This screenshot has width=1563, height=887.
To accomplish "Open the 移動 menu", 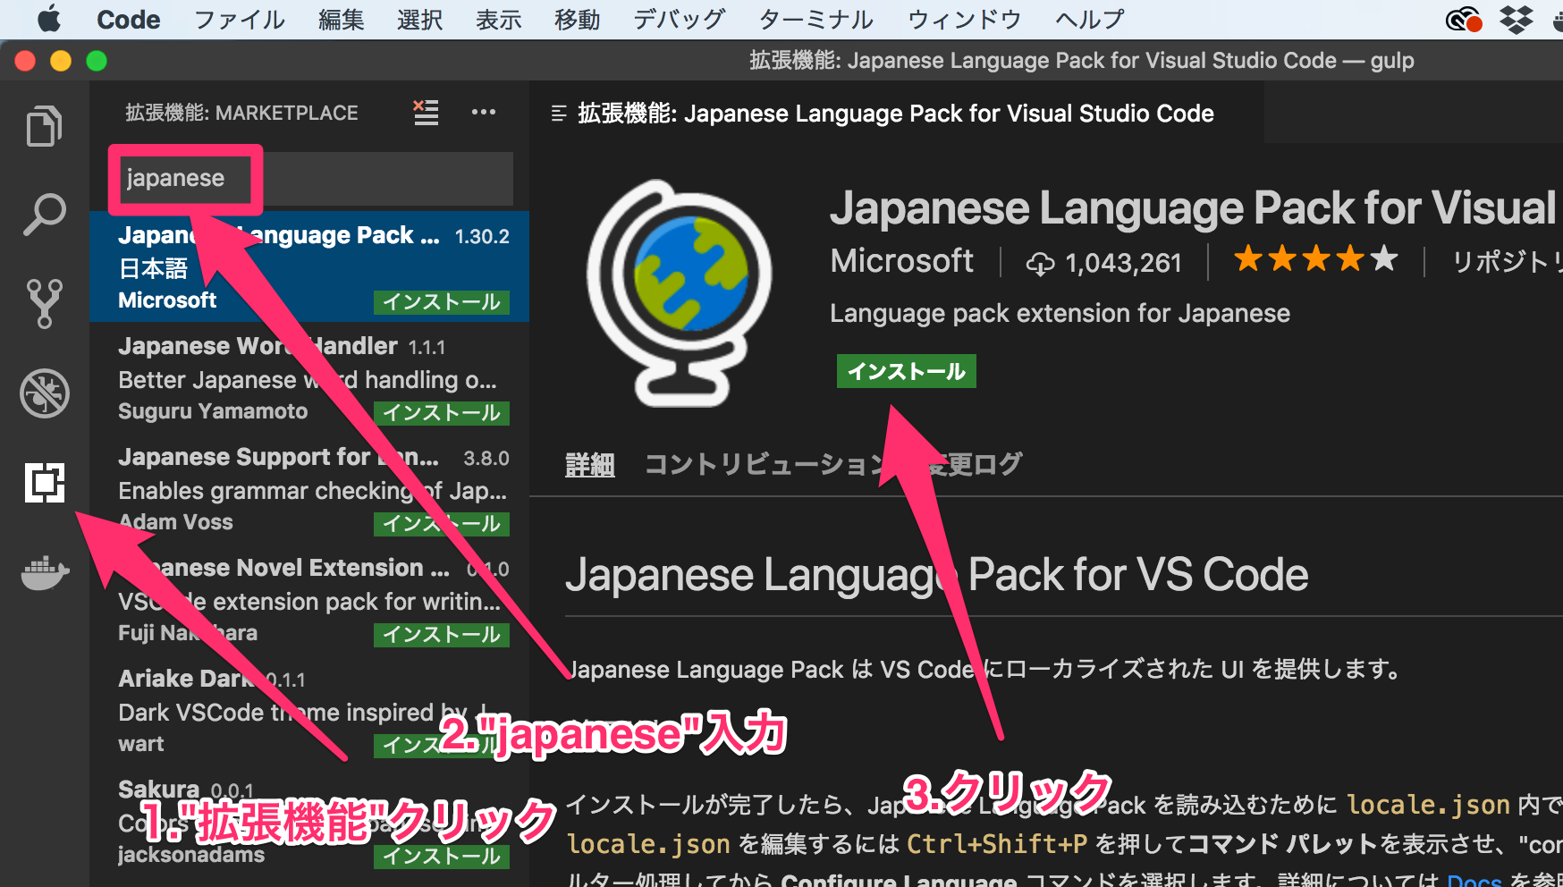I will click(x=578, y=19).
